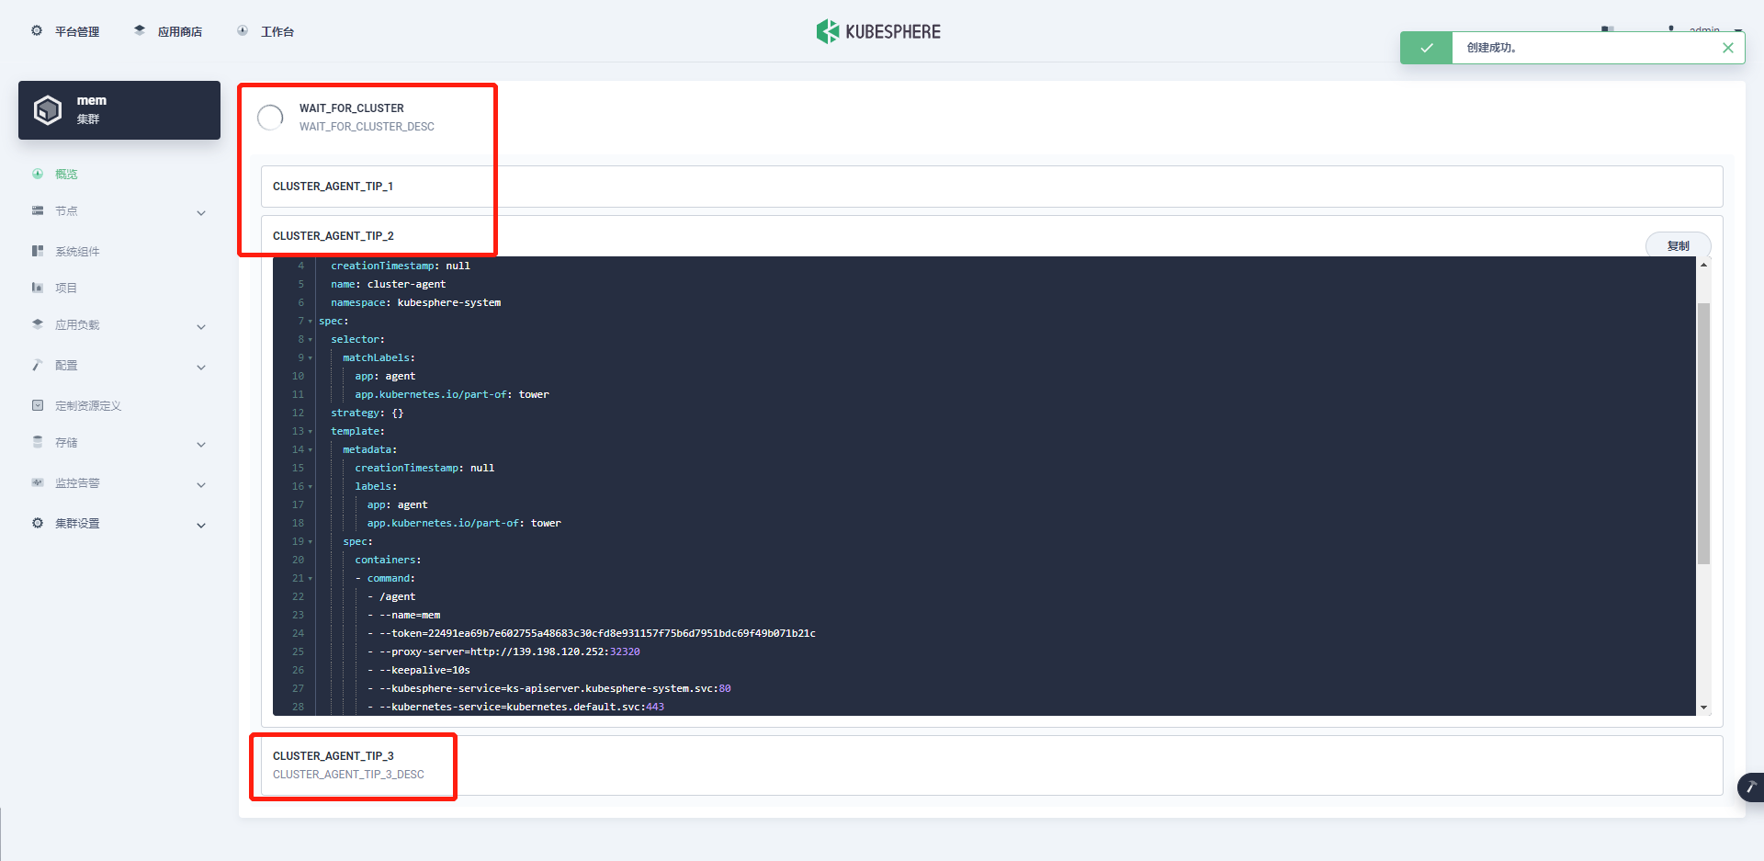Click the strategy: {} line in code

367,413
